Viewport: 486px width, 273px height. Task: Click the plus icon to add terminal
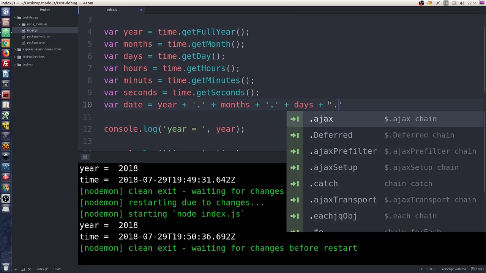pyautogui.click(x=16, y=269)
